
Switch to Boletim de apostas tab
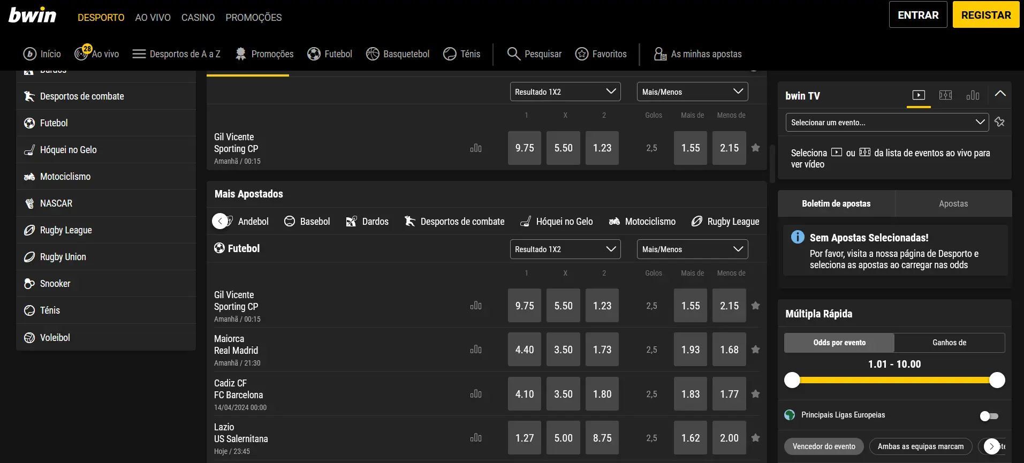(836, 203)
